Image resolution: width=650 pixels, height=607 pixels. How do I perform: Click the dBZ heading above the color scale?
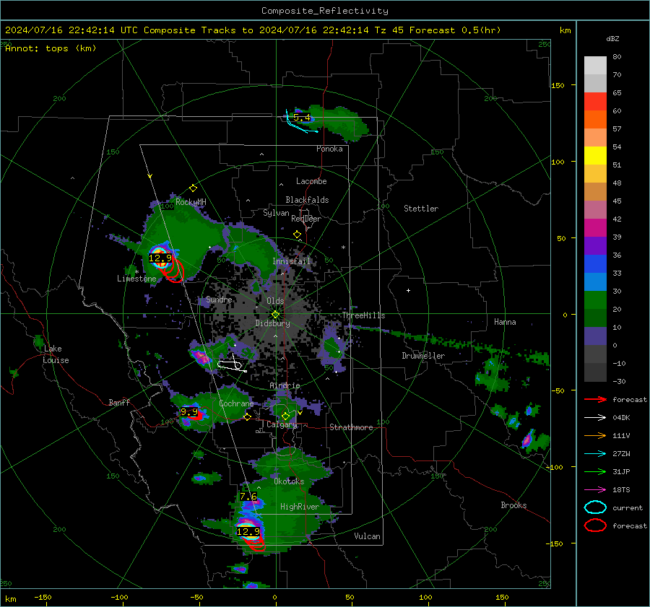point(612,39)
